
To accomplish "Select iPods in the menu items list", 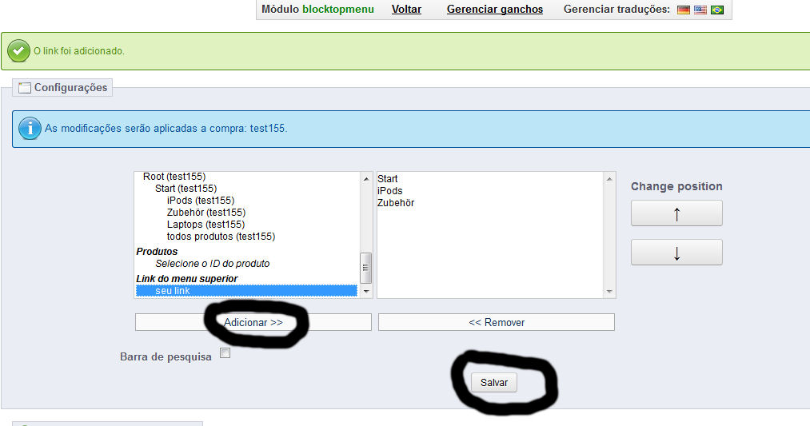I will pos(390,190).
